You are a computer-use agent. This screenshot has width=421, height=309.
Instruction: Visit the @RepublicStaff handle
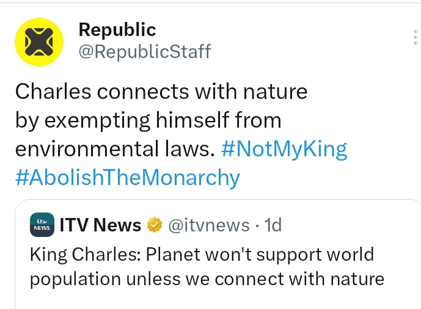pyautogui.click(x=145, y=51)
